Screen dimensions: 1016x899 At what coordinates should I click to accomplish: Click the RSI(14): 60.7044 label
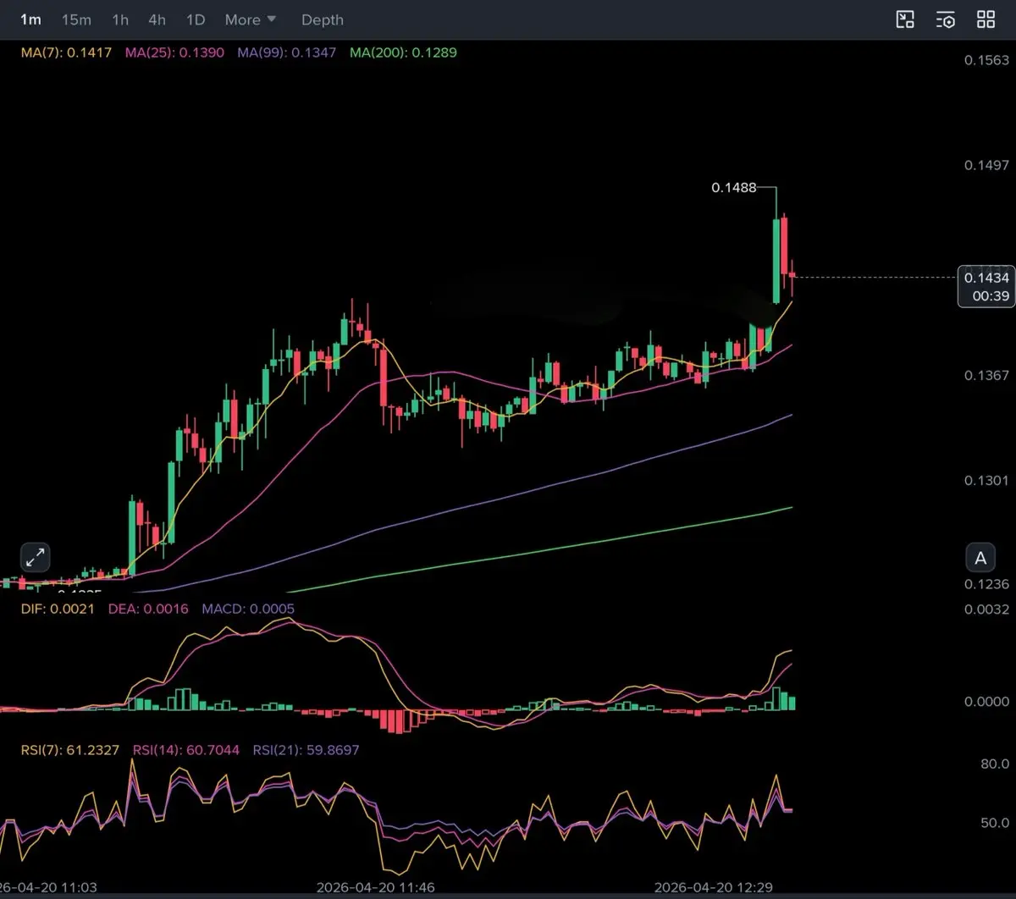pyautogui.click(x=186, y=750)
